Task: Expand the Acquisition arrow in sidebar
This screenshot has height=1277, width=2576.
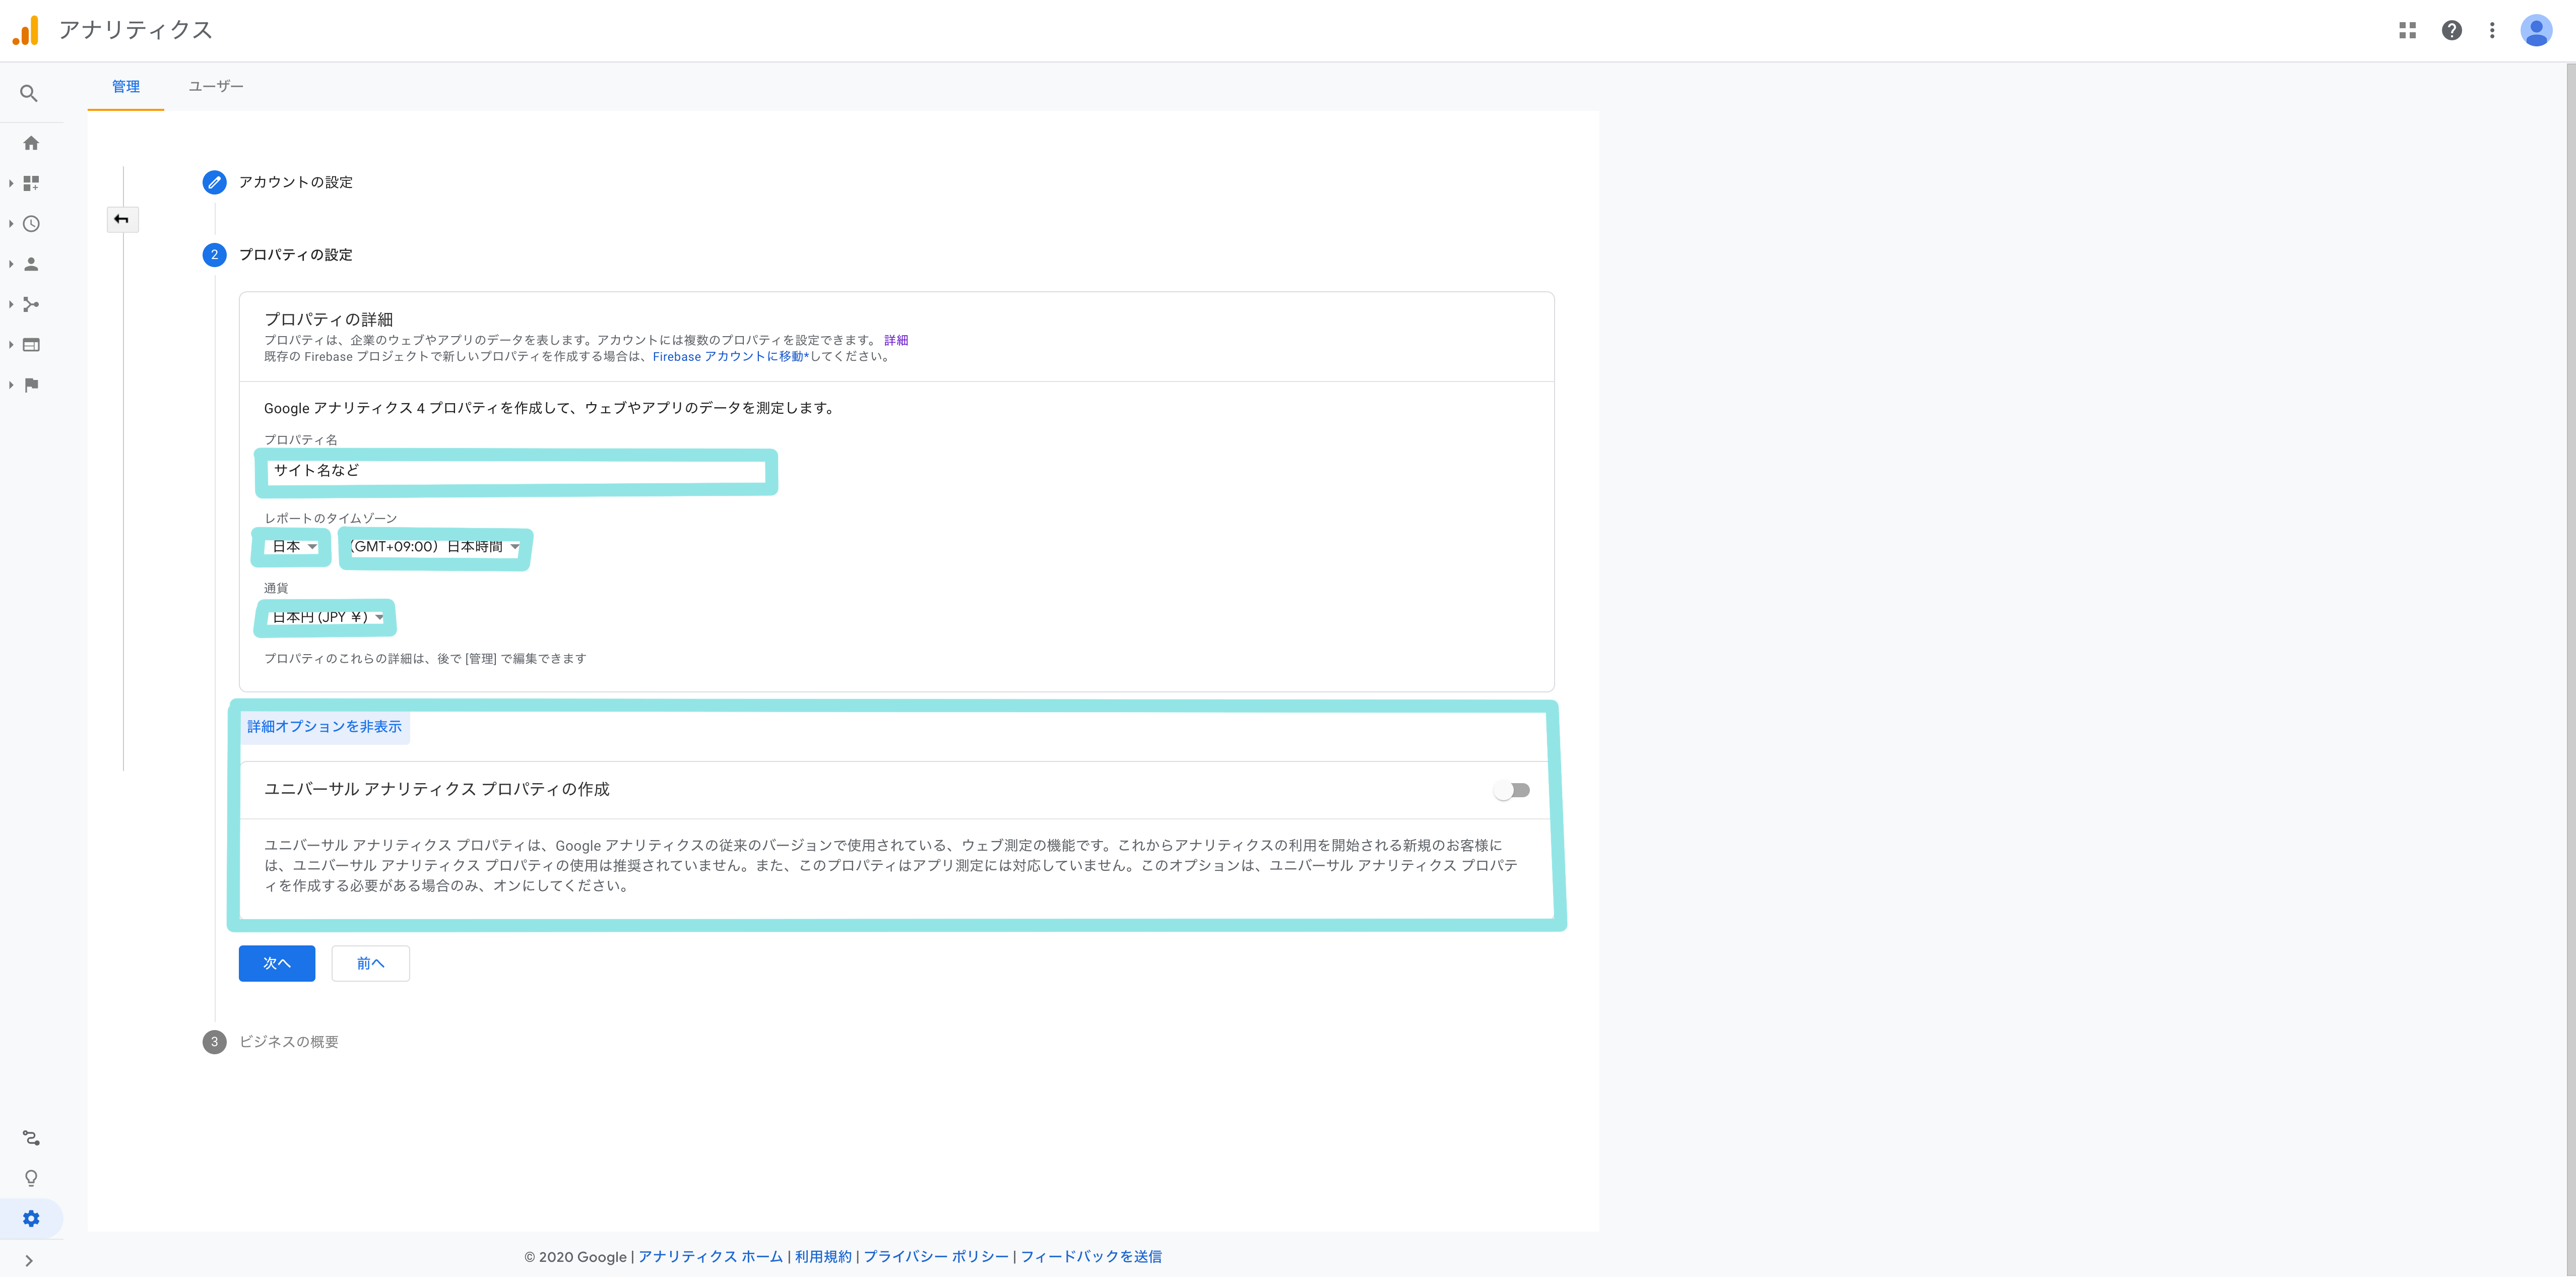Action: click(10, 304)
